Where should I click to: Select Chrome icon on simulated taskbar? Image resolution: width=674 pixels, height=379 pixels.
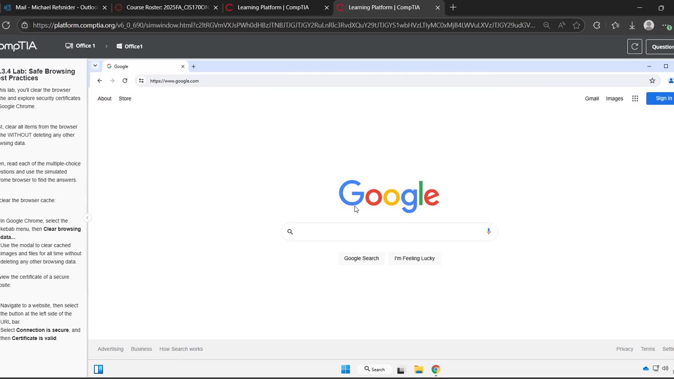click(x=435, y=370)
